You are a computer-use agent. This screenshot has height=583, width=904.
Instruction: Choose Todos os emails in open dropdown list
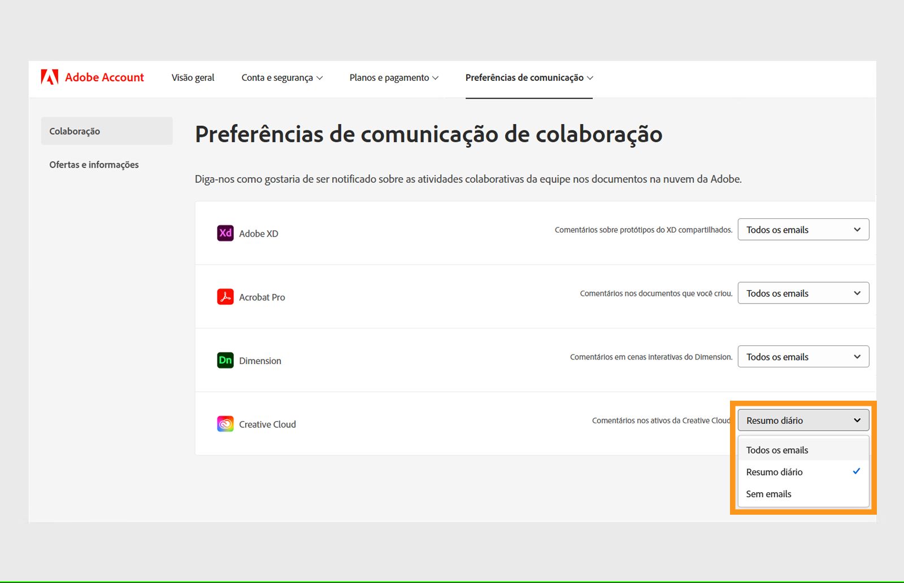[x=803, y=450]
